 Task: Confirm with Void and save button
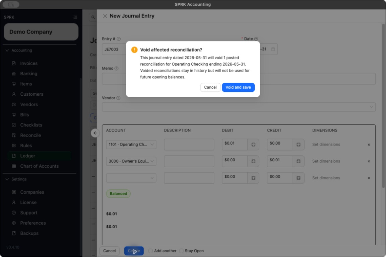[x=238, y=87]
